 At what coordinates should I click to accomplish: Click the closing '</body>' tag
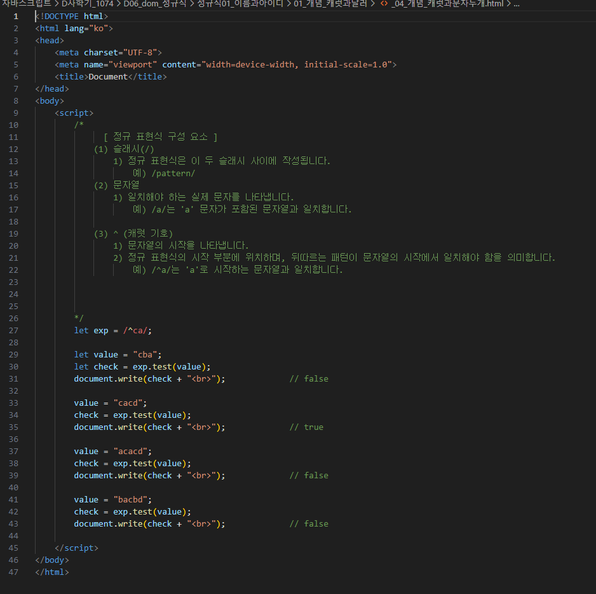click(52, 560)
